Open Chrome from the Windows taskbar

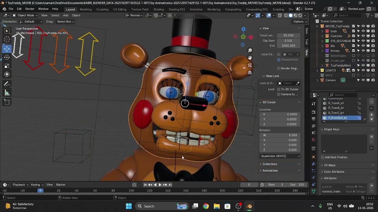pos(206,206)
